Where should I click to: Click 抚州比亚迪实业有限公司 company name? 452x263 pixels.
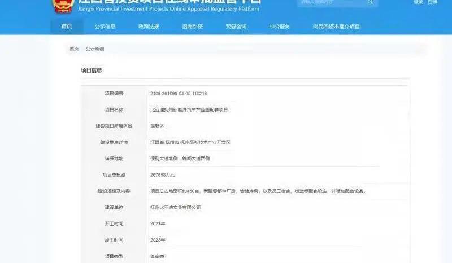click(176, 207)
